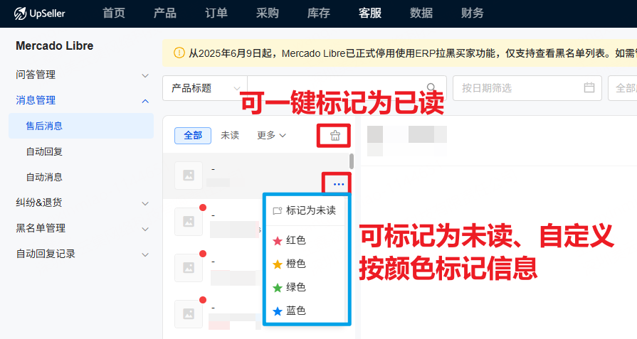Open 自动回复 in the sidebar

click(x=45, y=151)
